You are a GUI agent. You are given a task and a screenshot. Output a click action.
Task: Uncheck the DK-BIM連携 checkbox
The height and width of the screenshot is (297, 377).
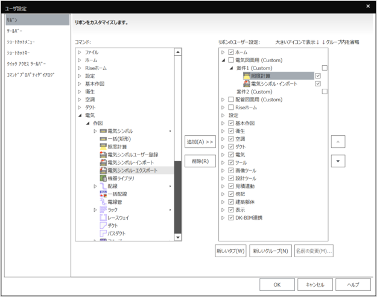tap(231, 217)
